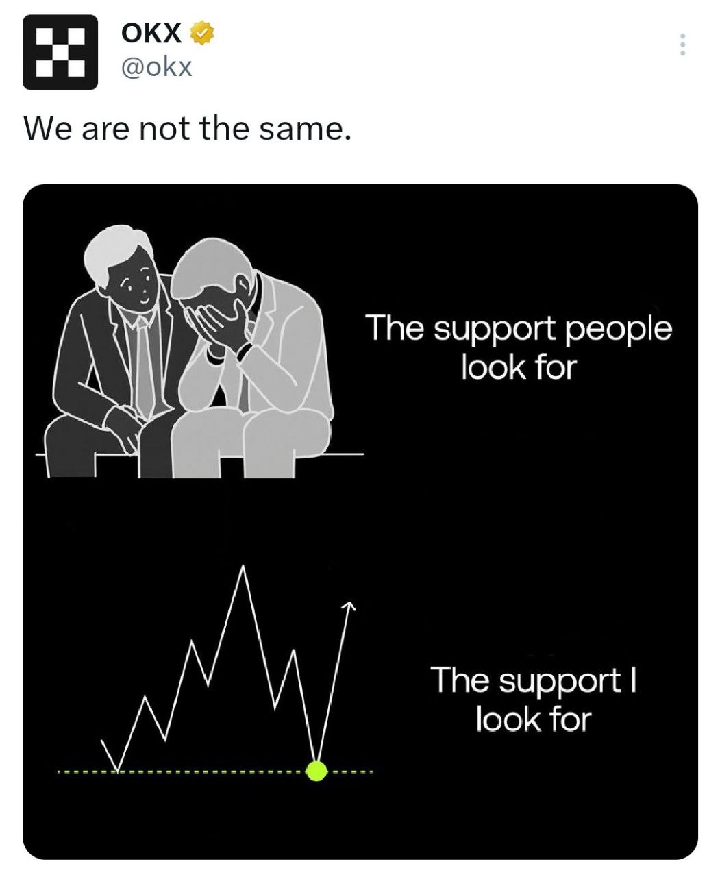Click the green dotted support line
Viewport: 720px width, 877px height.
click(214, 773)
